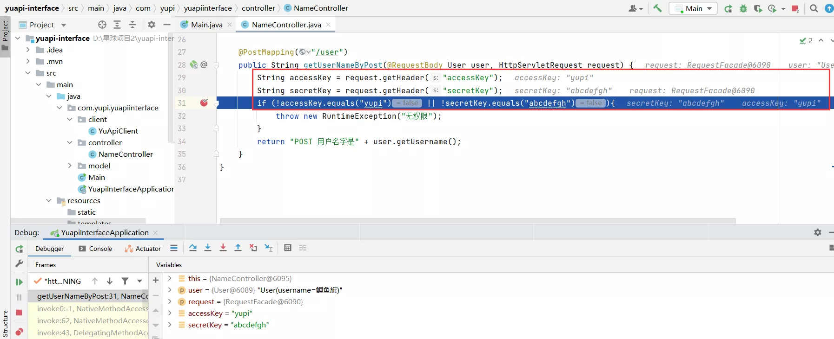
Task: Expand the request variable node
Action: tap(170, 301)
